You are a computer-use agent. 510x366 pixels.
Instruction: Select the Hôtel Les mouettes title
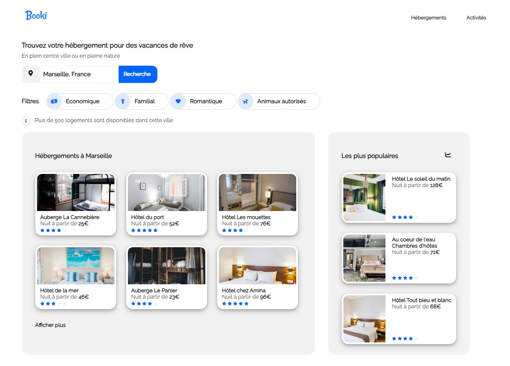pyautogui.click(x=247, y=217)
